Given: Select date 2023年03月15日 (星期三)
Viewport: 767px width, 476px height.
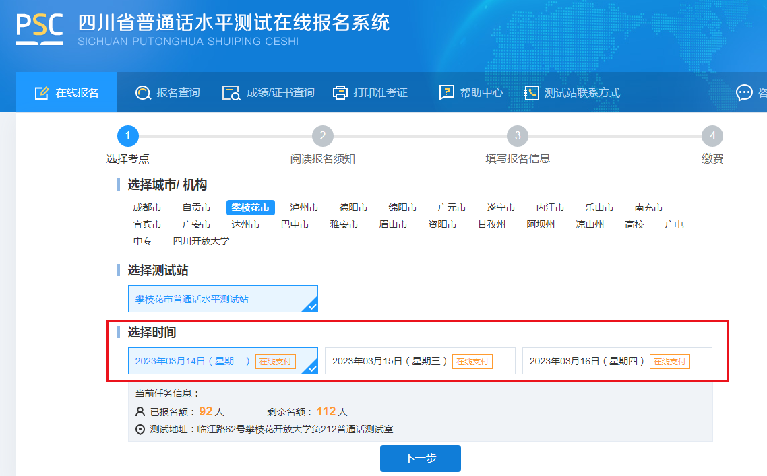Looking at the screenshot, I should tap(419, 361).
